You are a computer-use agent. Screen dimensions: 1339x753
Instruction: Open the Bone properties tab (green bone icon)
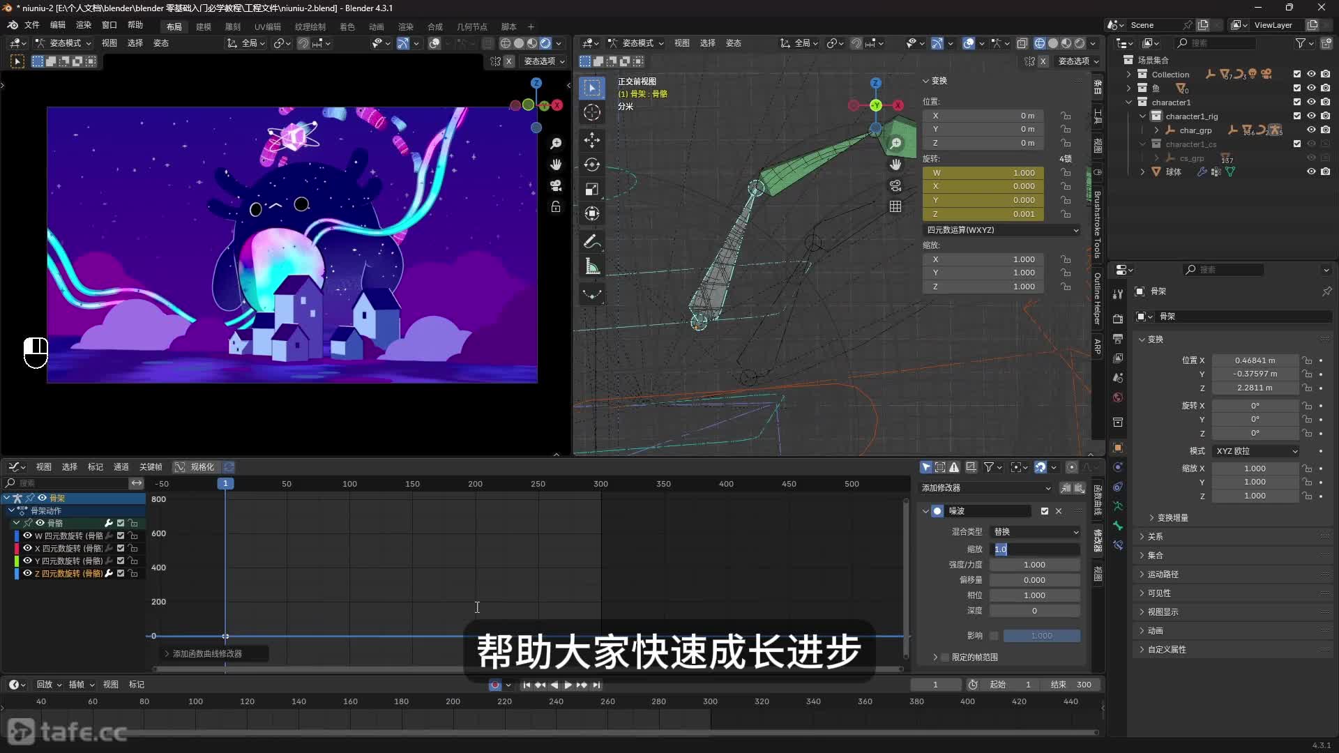click(1118, 526)
